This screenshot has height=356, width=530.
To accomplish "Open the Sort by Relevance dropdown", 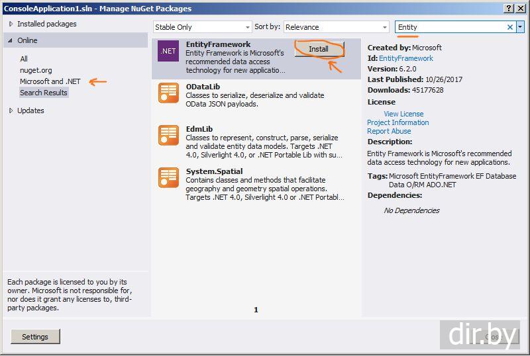I will [336, 27].
